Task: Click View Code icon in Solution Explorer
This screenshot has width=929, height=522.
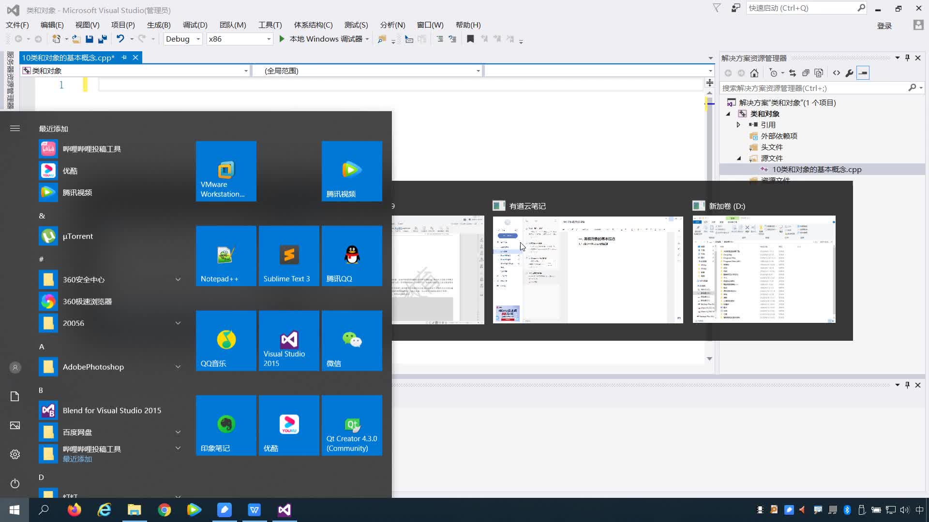Action: point(837,73)
